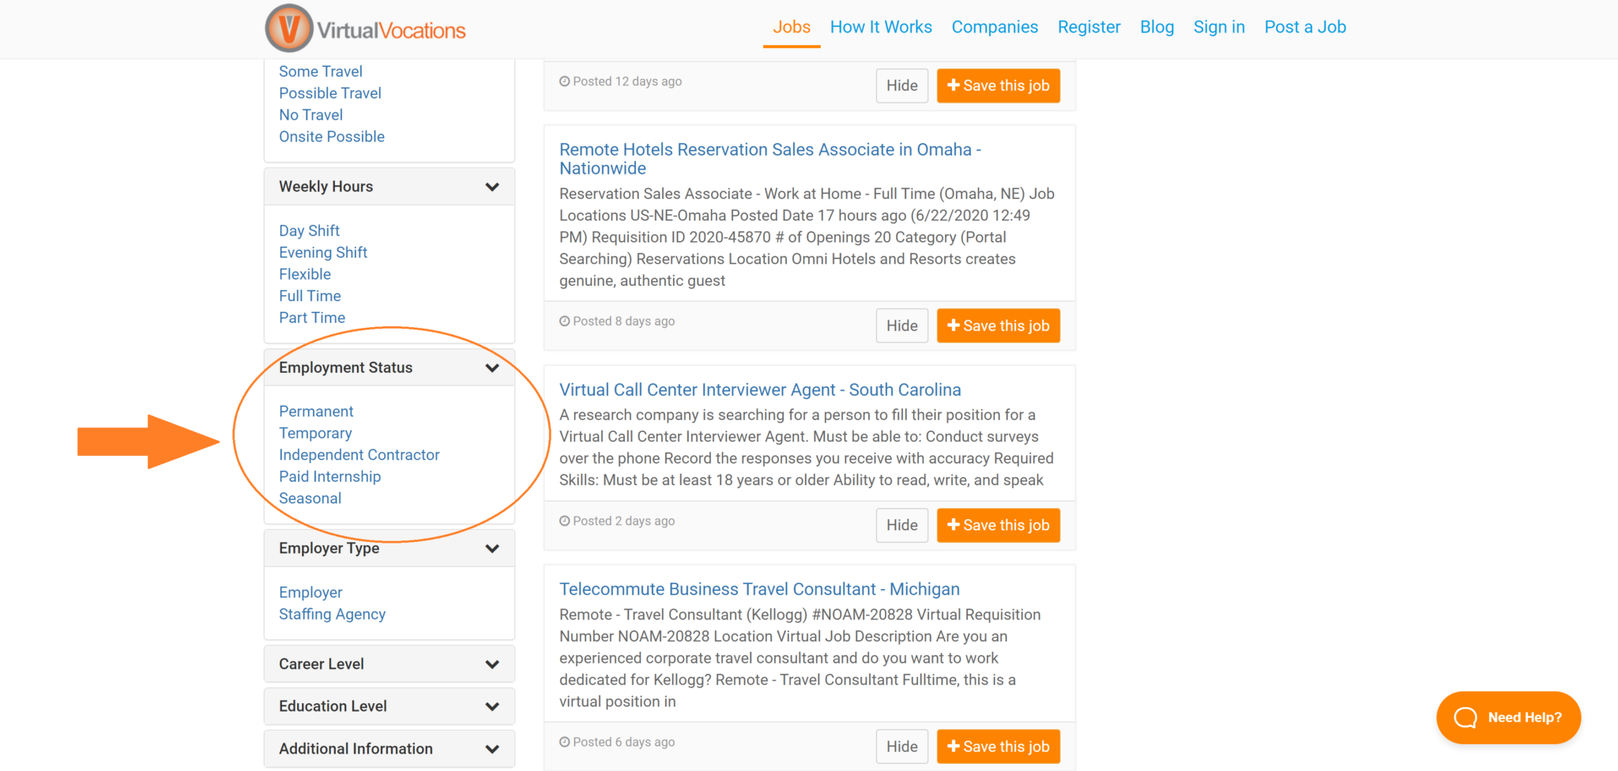
Task: Expand the Additional Information filter section
Action: 492,749
